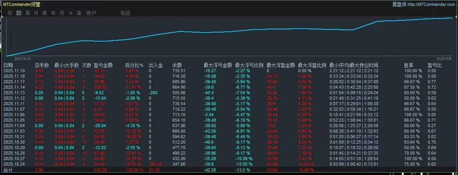
Task: Click the -29.04 loss amount cell
Action: (x=100, y=126)
